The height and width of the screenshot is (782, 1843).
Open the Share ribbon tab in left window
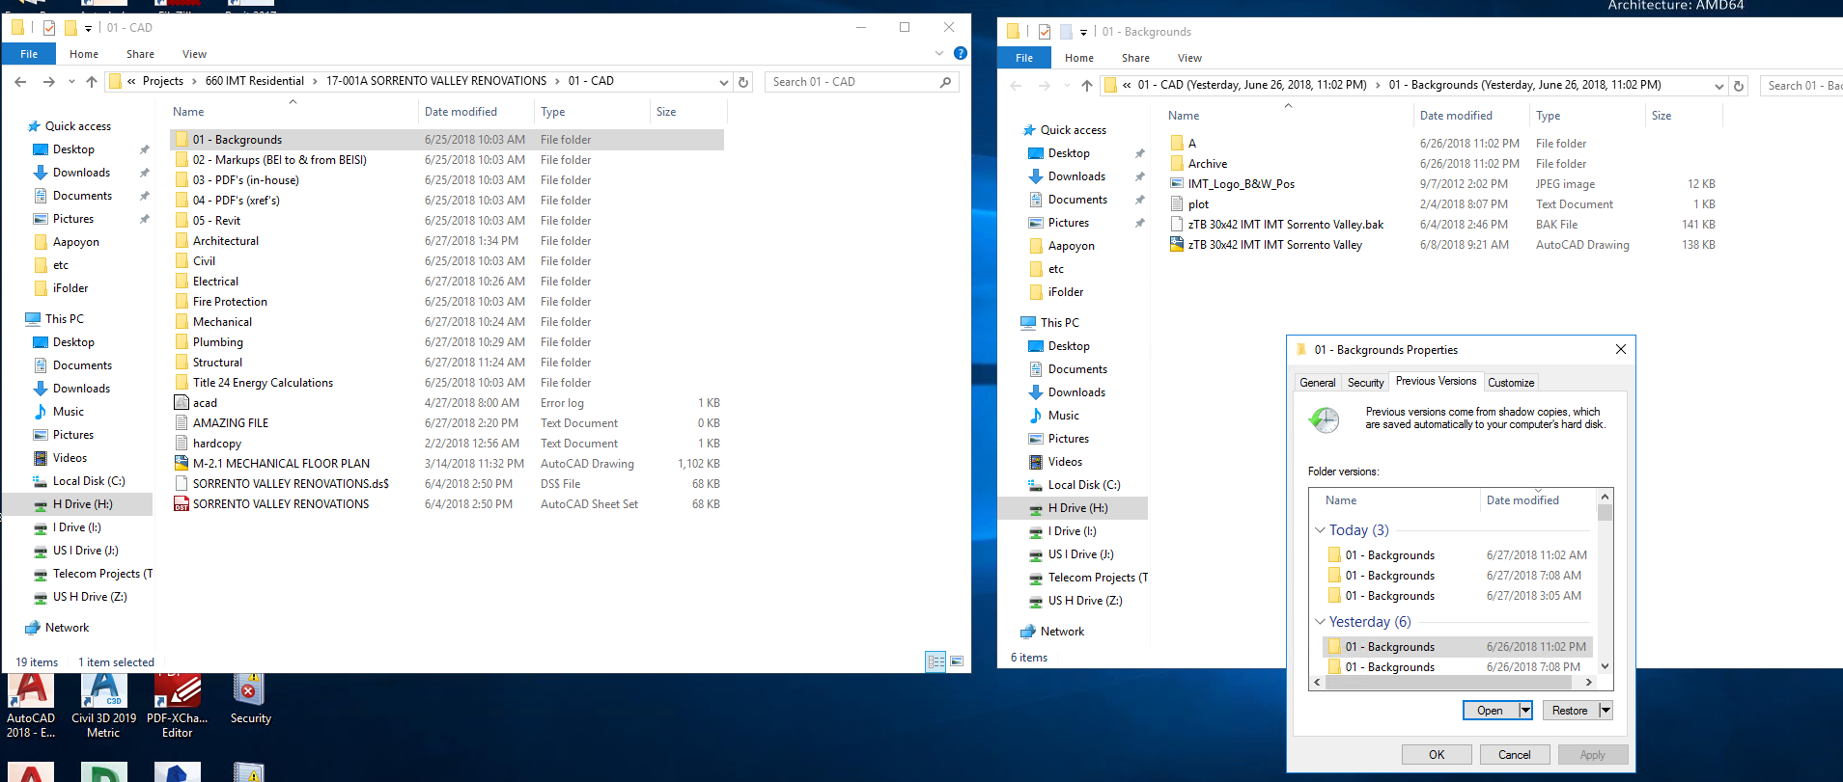point(140,54)
